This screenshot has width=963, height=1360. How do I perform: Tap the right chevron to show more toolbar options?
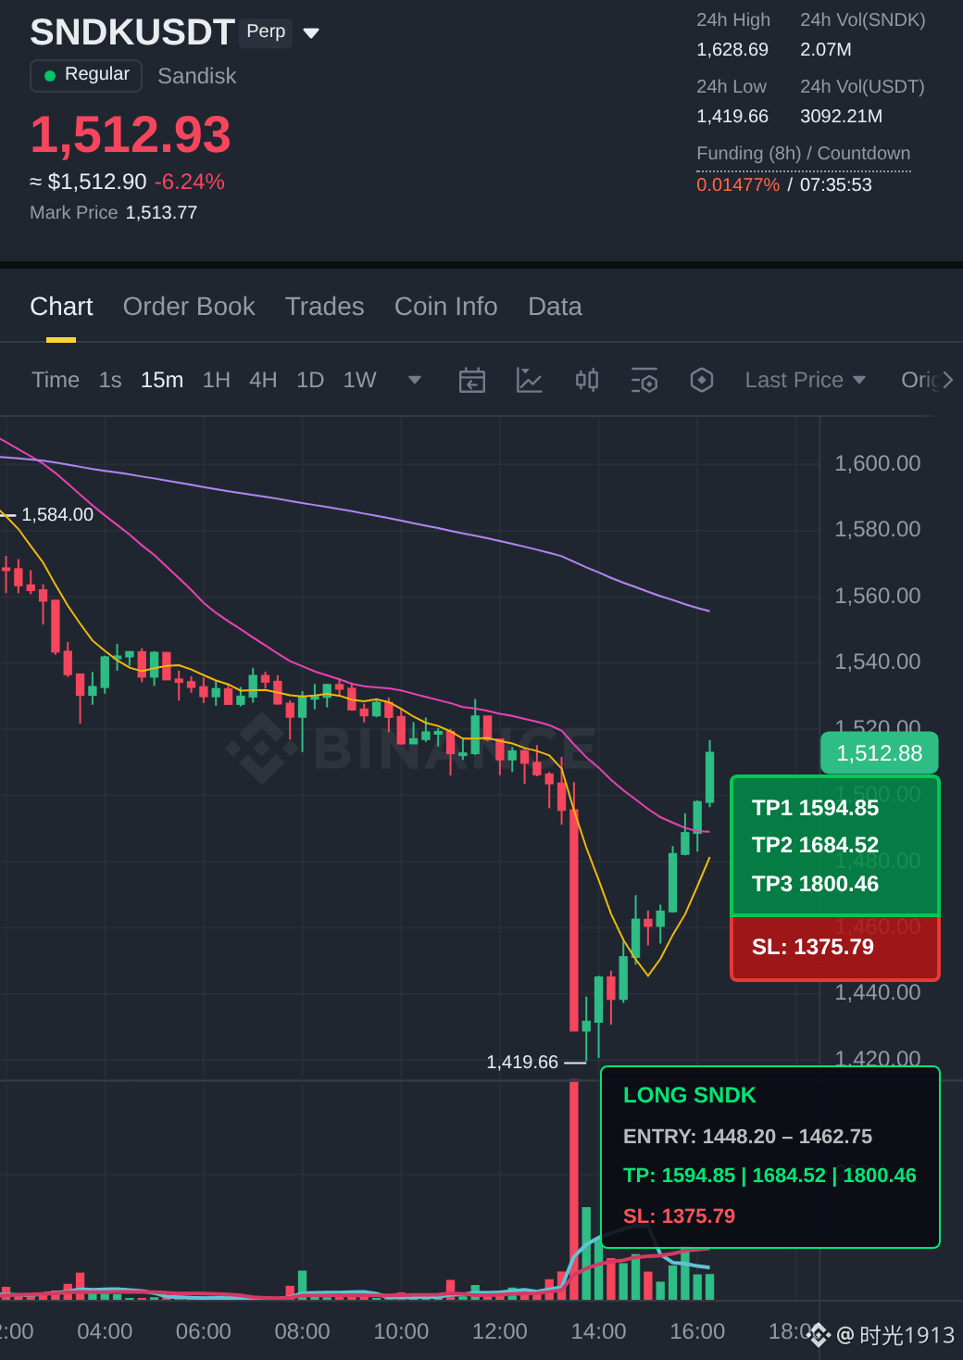coord(947,380)
